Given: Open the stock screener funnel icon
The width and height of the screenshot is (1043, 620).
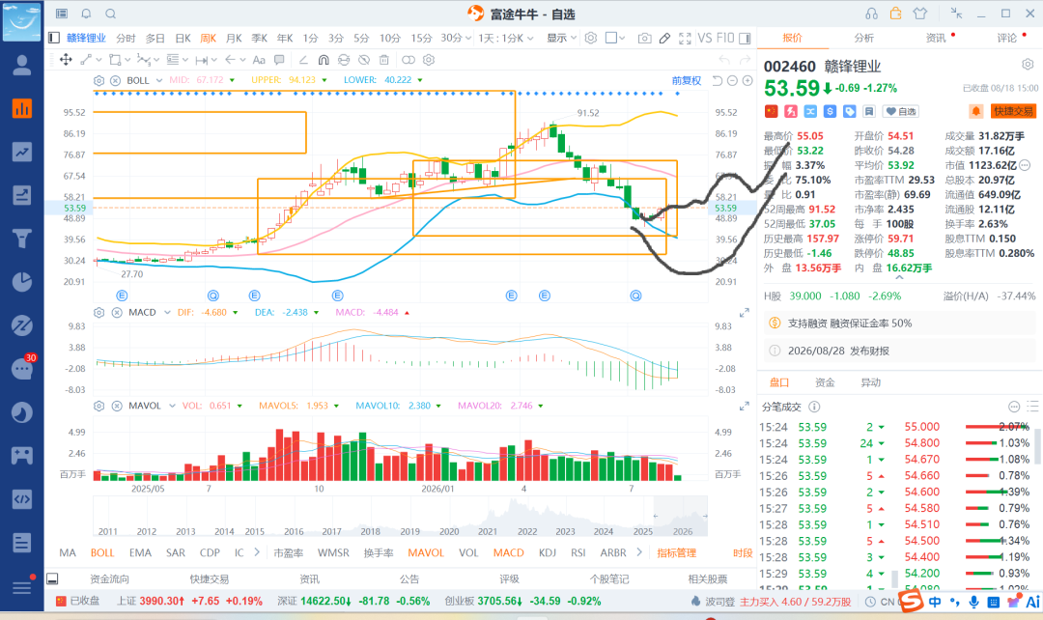Looking at the screenshot, I should click(22, 239).
